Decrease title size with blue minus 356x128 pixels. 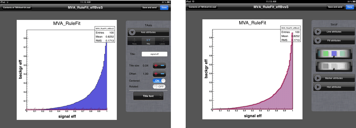(x=163, y=66)
